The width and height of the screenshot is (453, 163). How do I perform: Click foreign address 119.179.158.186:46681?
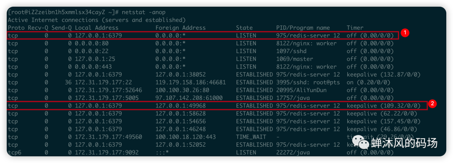[x=191, y=82]
